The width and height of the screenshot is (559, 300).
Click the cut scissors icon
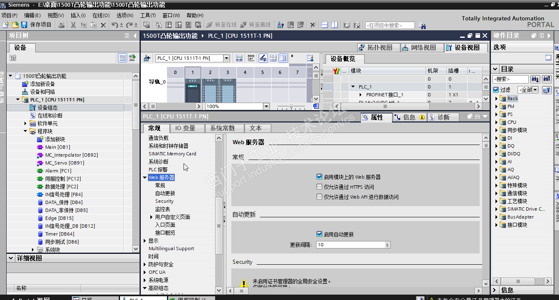74,25
